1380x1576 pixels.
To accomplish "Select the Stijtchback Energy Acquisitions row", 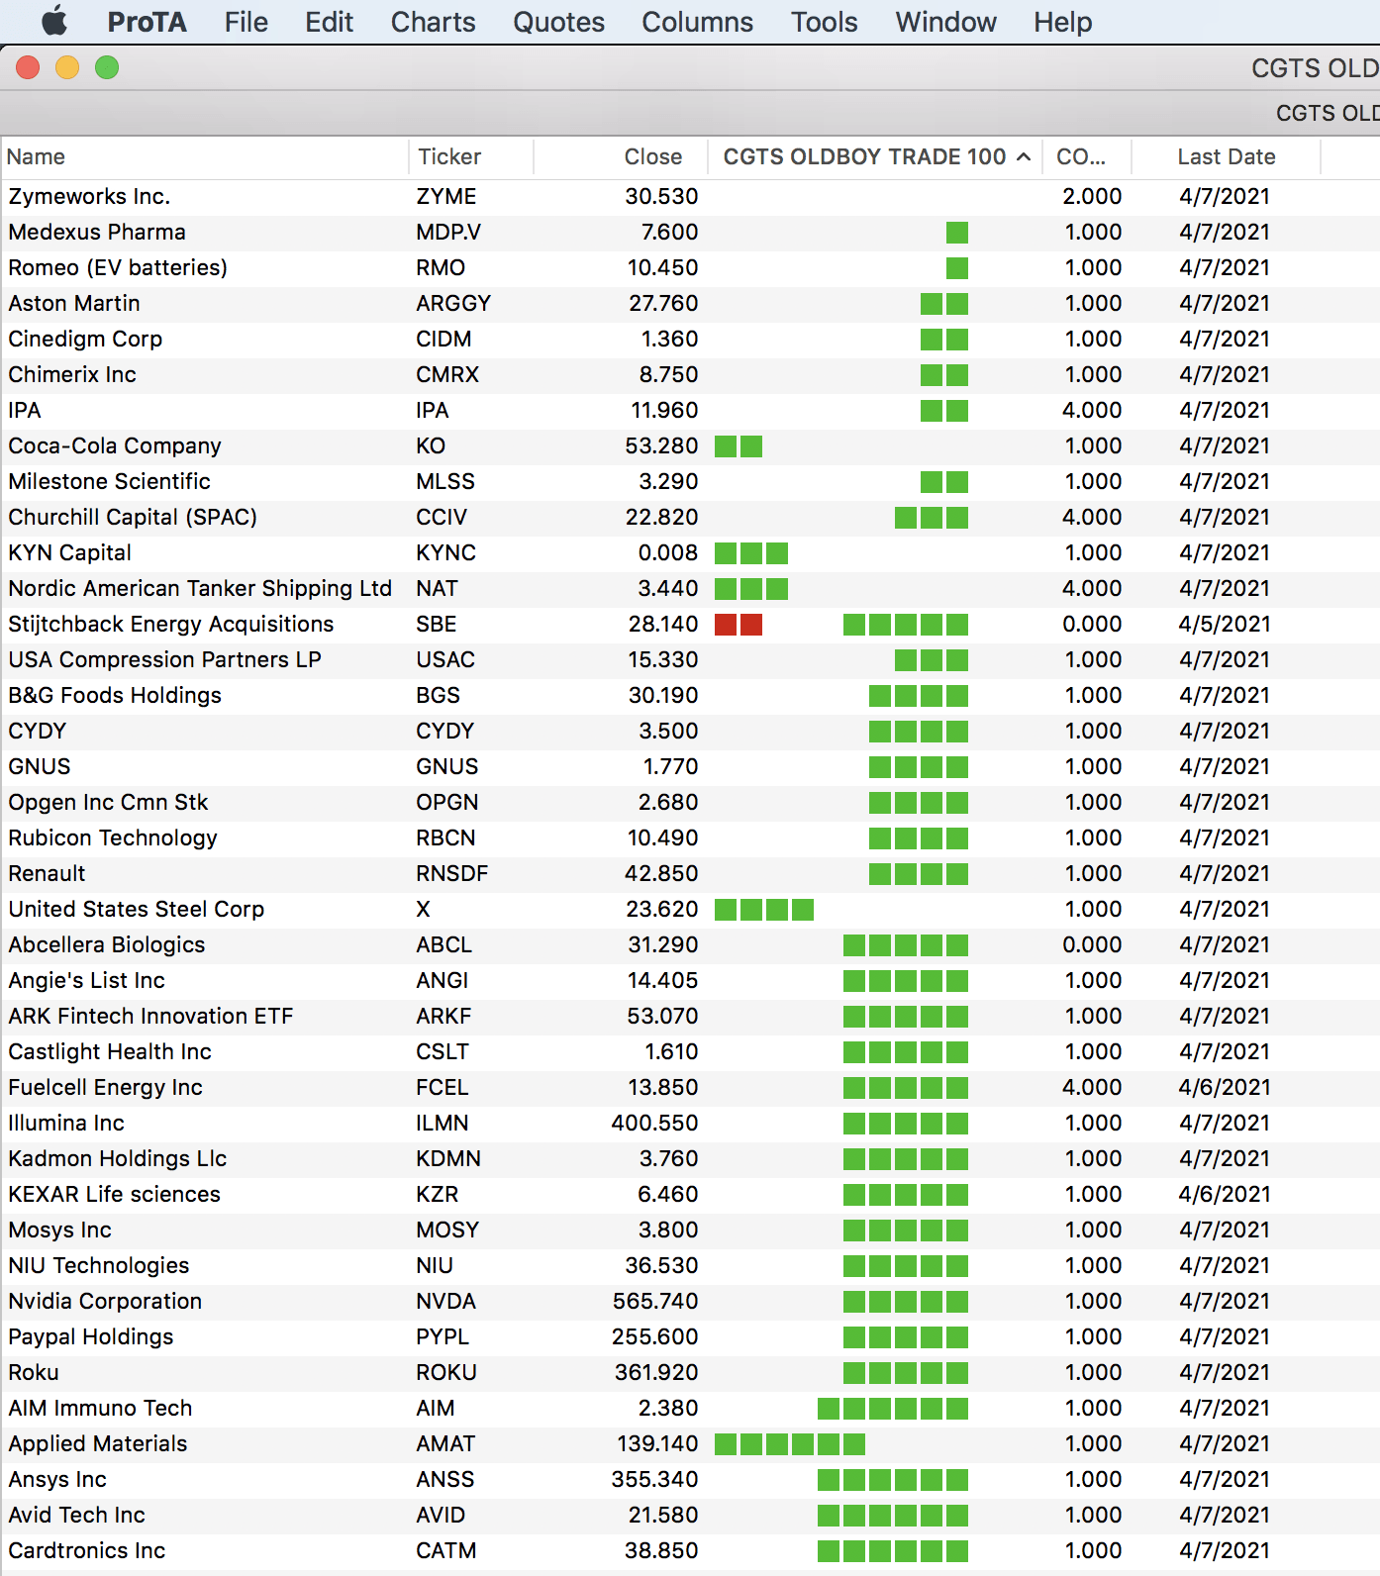I will pyautogui.click(x=690, y=624).
